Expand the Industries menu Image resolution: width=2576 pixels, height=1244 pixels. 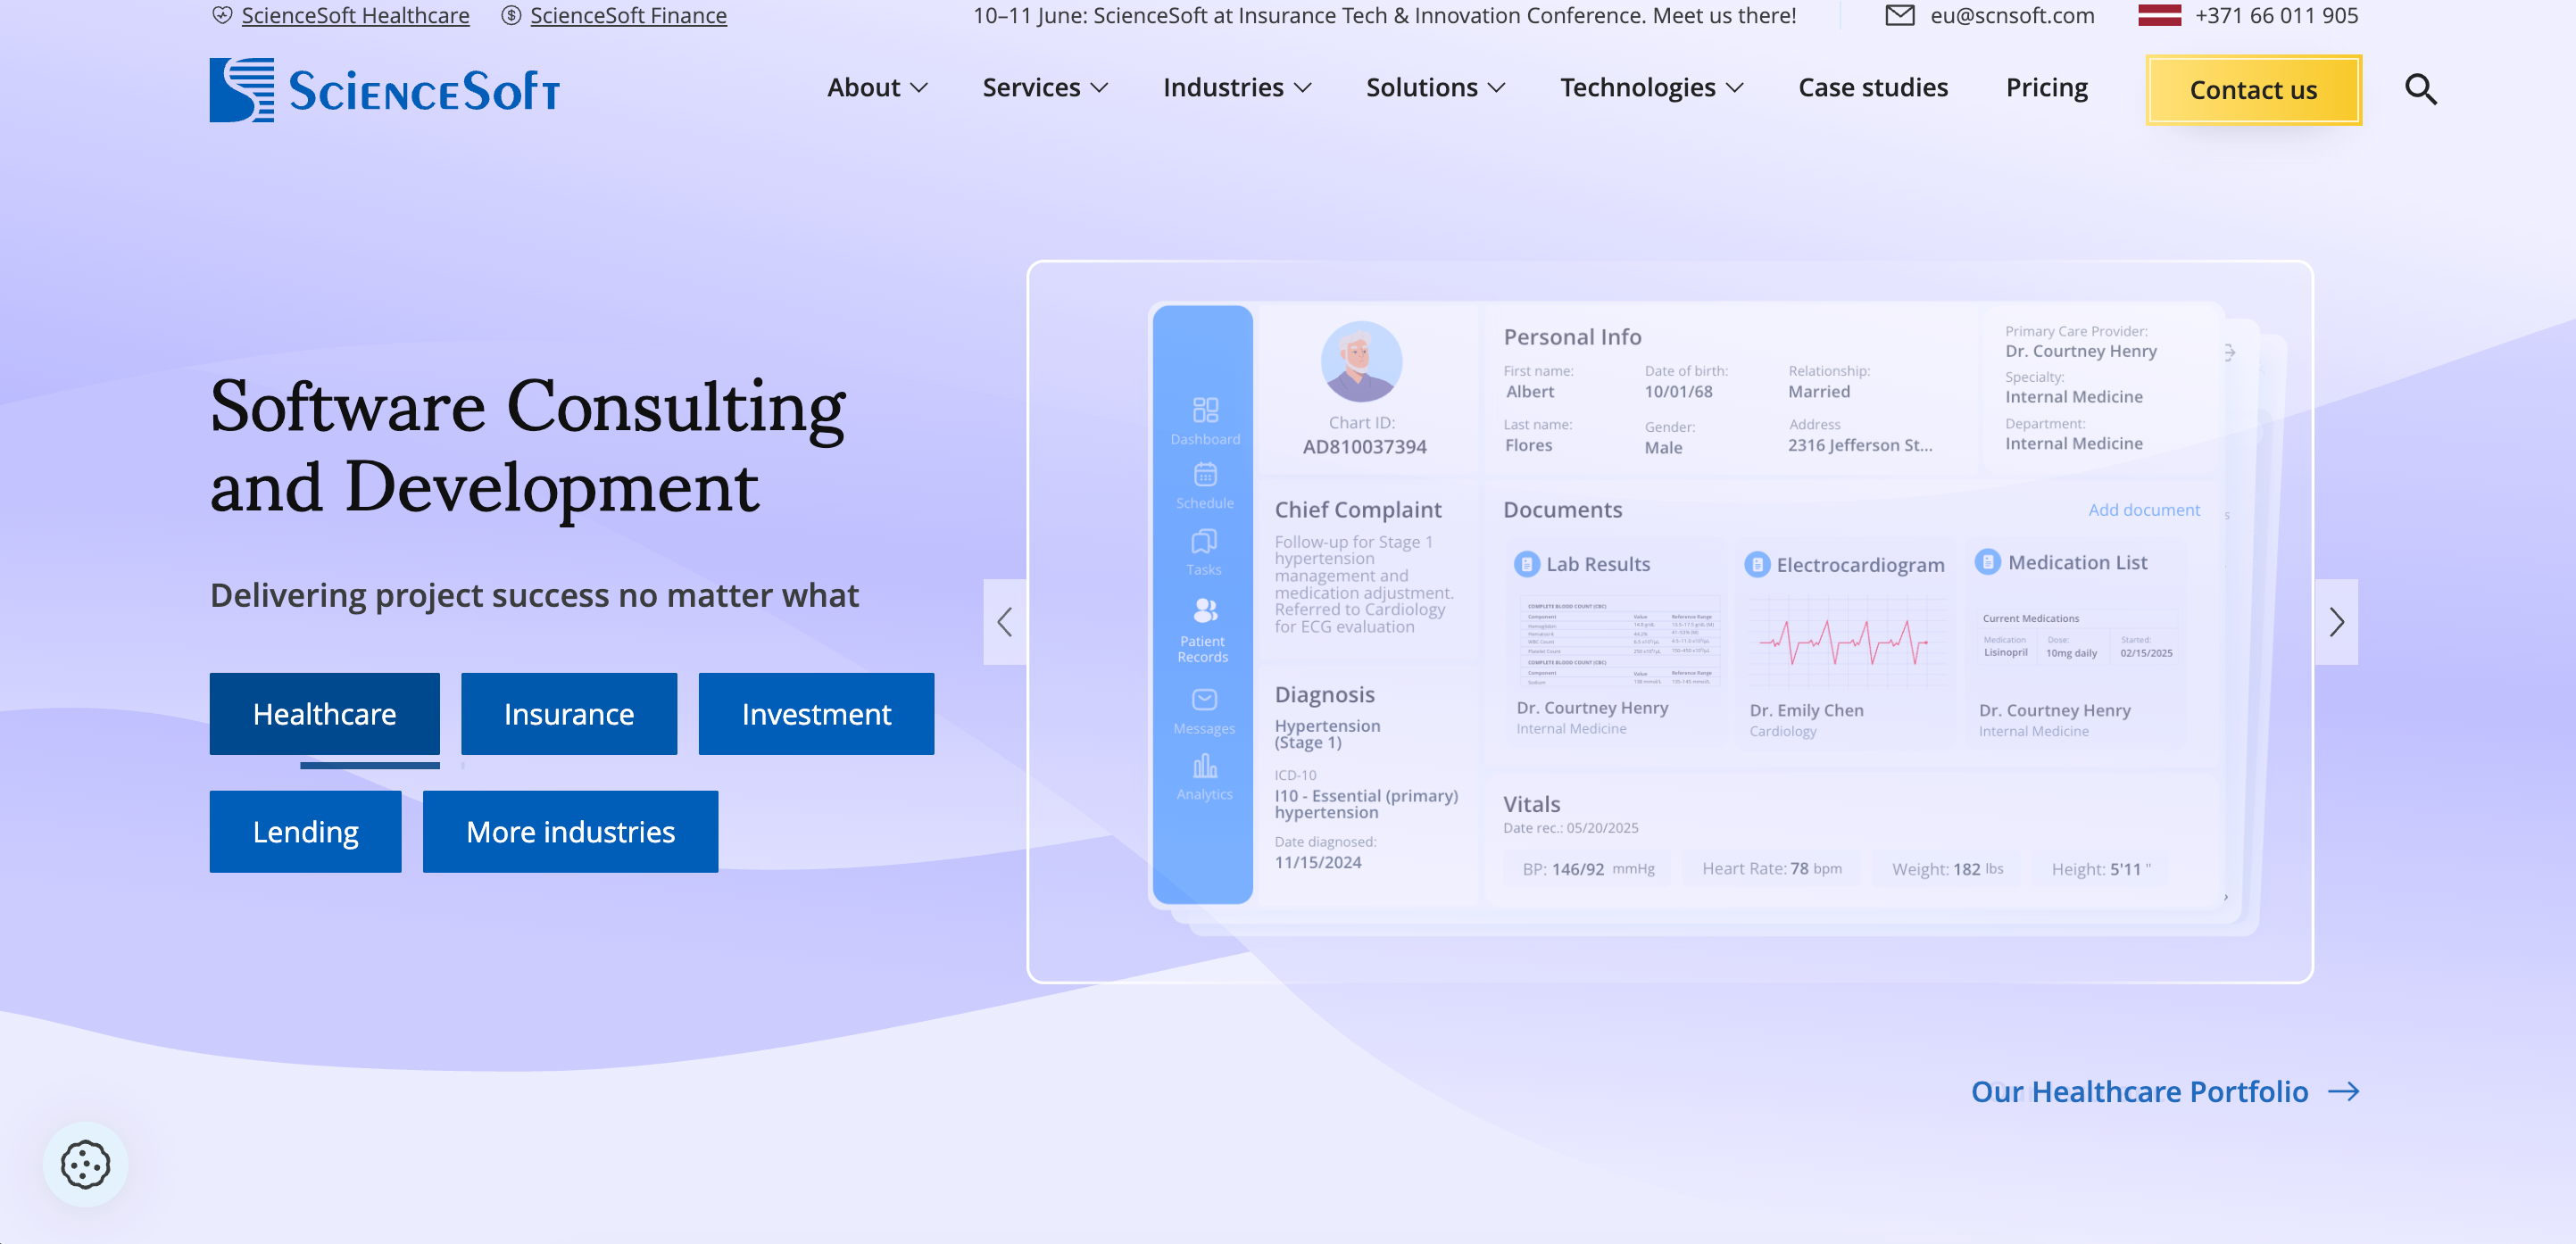pos(1237,88)
